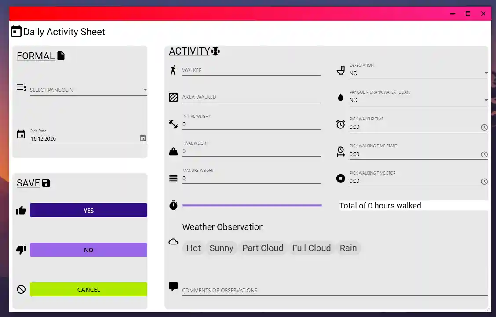Click the Comments or Observations field
The height and width of the screenshot is (317, 496).
point(335,290)
